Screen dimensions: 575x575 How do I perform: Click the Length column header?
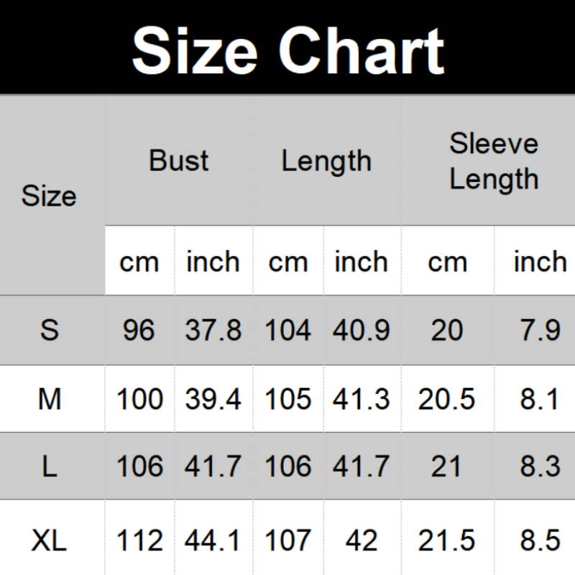[326, 161]
